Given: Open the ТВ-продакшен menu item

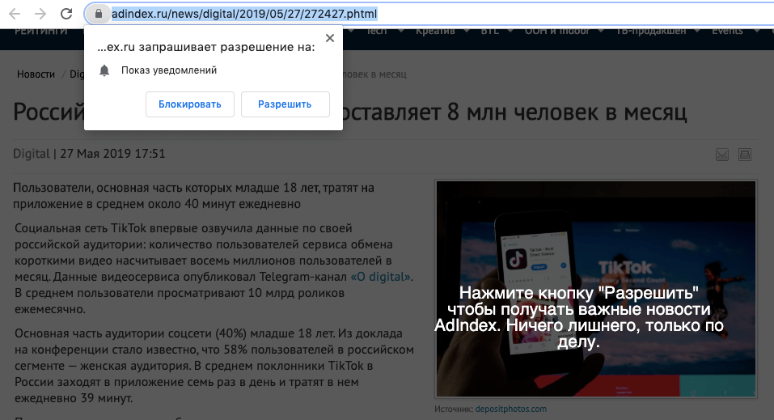Looking at the screenshot, I should [x=651, y=31].
